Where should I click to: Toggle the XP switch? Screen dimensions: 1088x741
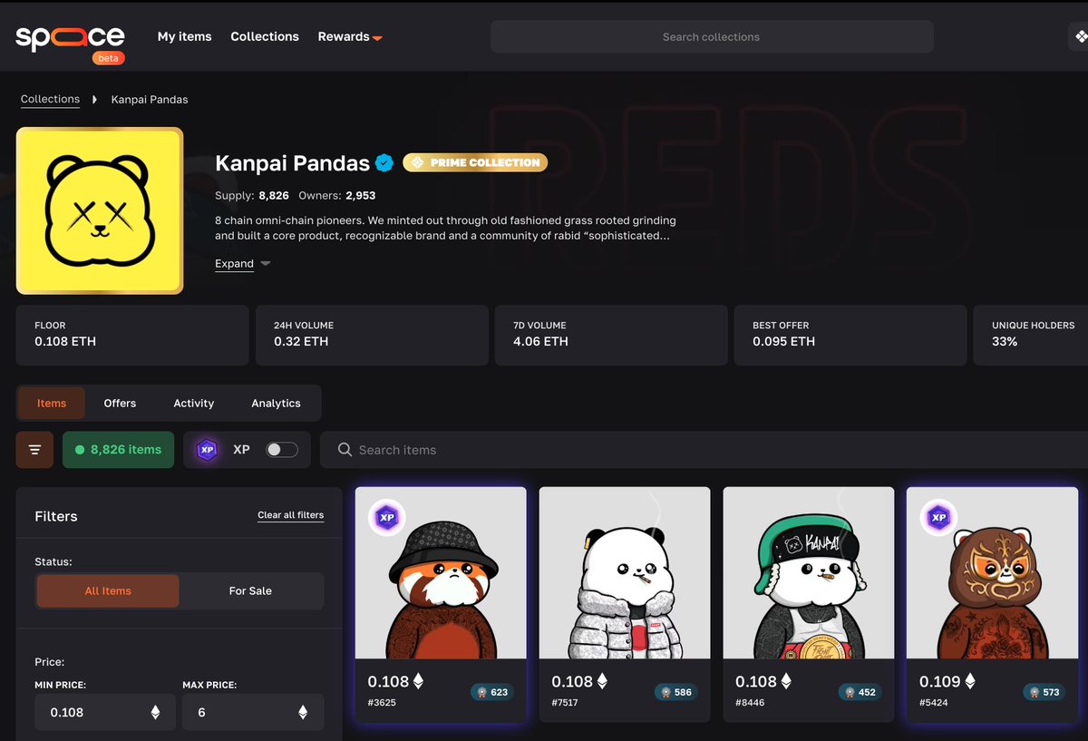pyautogui.click(x=282, y=450)
